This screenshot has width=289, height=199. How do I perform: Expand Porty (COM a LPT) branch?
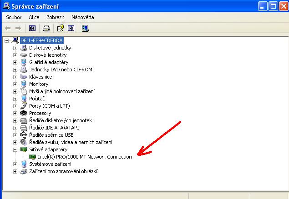(15, 106)
